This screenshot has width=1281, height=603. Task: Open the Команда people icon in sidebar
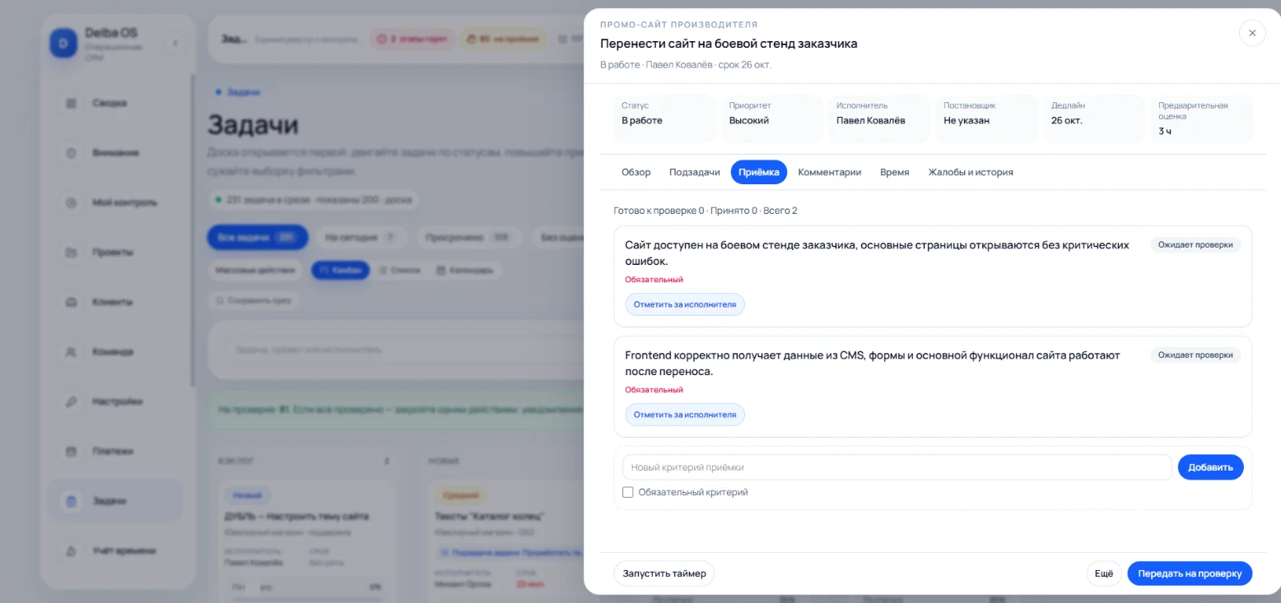(x=71, y=352)
